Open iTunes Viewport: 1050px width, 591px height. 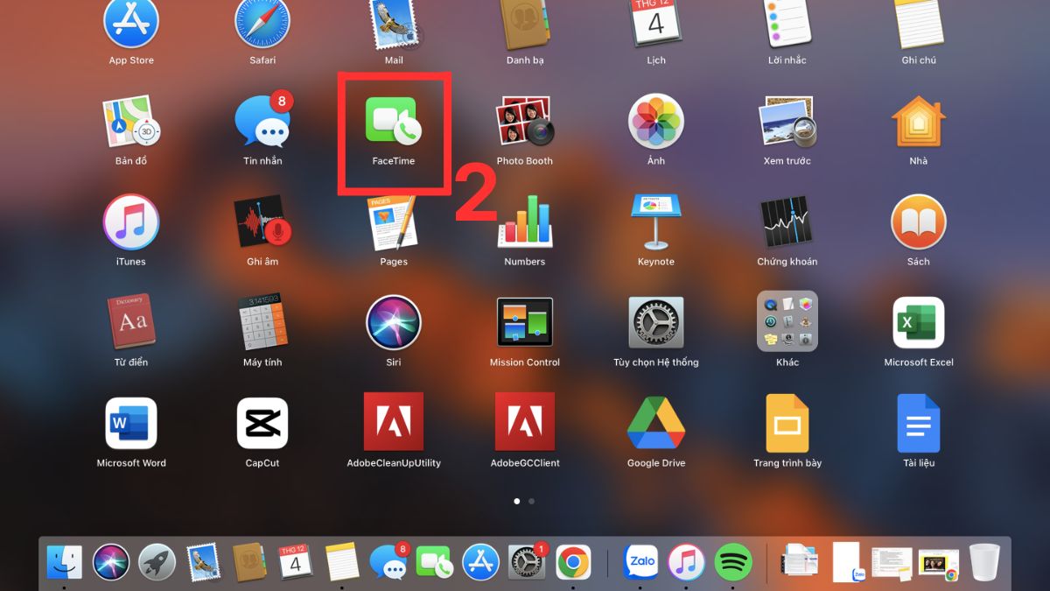131,223
